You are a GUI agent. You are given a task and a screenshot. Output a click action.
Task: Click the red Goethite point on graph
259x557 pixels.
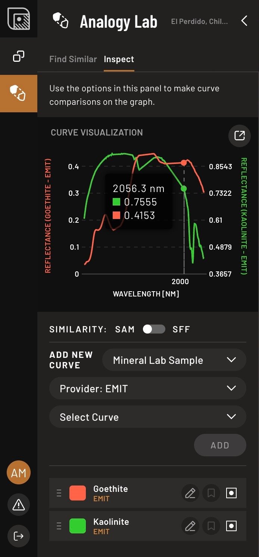pyautogui.click(x=184, y=162)
